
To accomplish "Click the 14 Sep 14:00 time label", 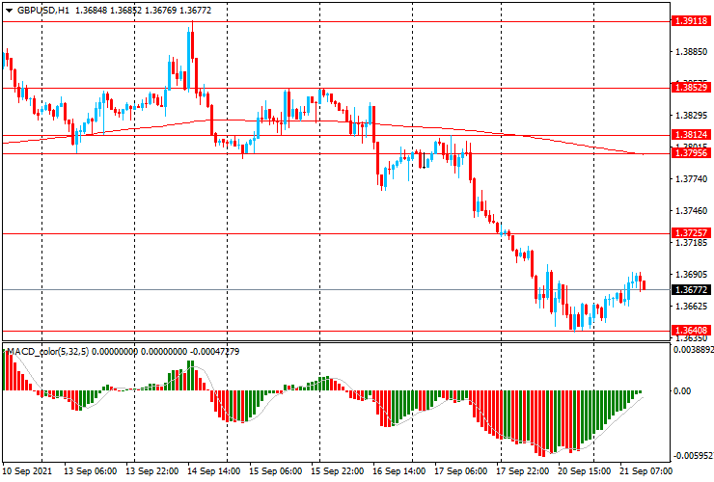I will pos(214,471).
